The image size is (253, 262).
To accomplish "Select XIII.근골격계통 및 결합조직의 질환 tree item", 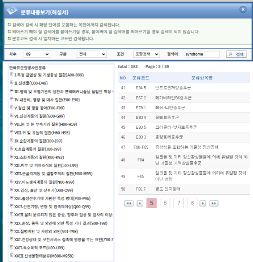I will (x=53, y=173).
